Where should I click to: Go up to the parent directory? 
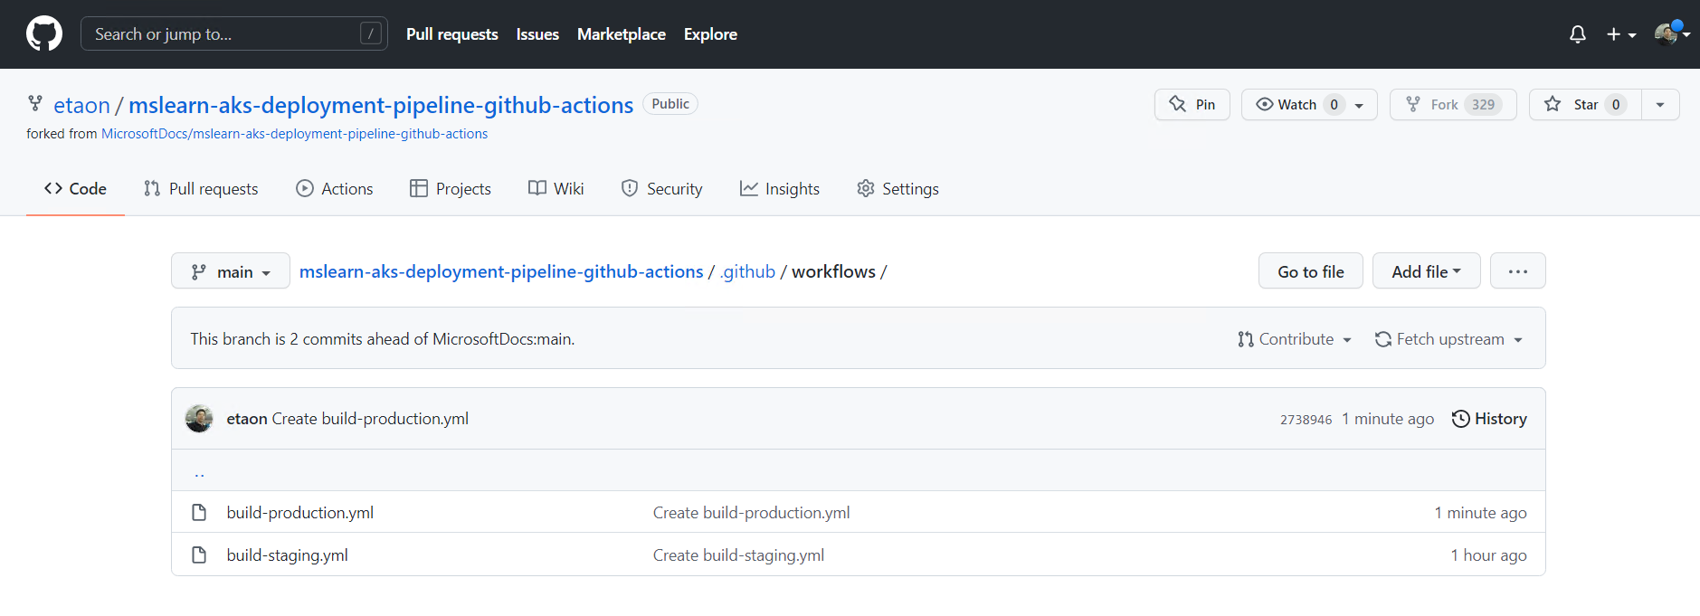[x=199, y=471]
